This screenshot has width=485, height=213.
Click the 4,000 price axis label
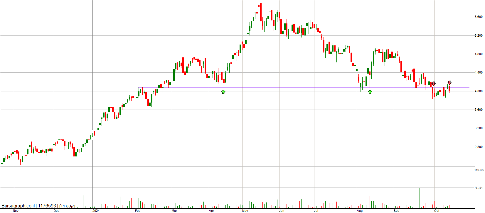[479, 91]
